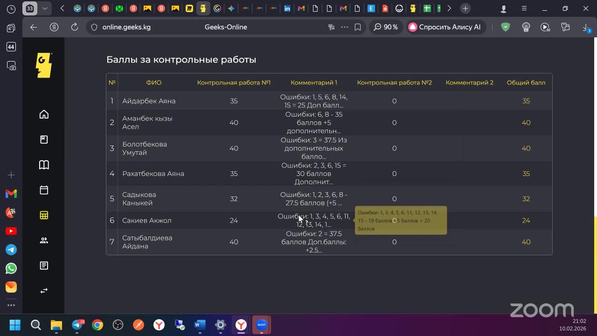Open the browser main hamburger menu
The height and width of the screenshot is (336, 597).
point(525,9)
